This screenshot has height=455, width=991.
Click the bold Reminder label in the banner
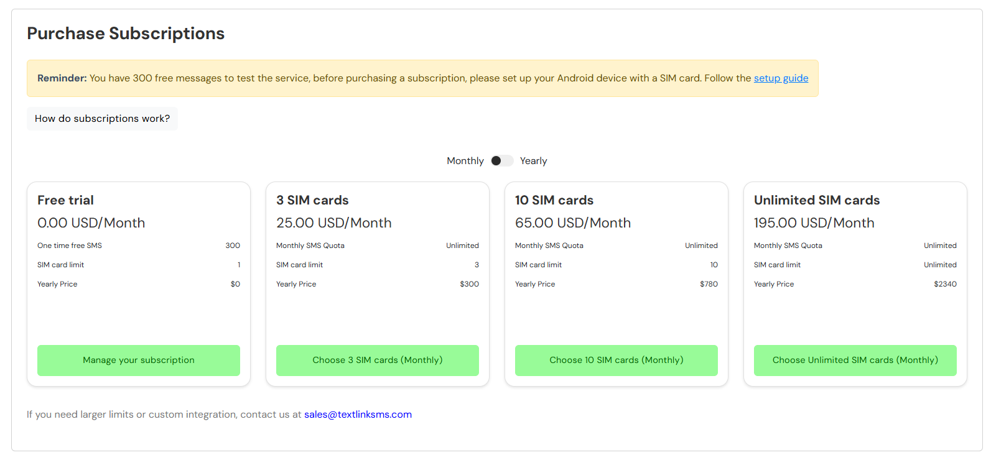62,78
